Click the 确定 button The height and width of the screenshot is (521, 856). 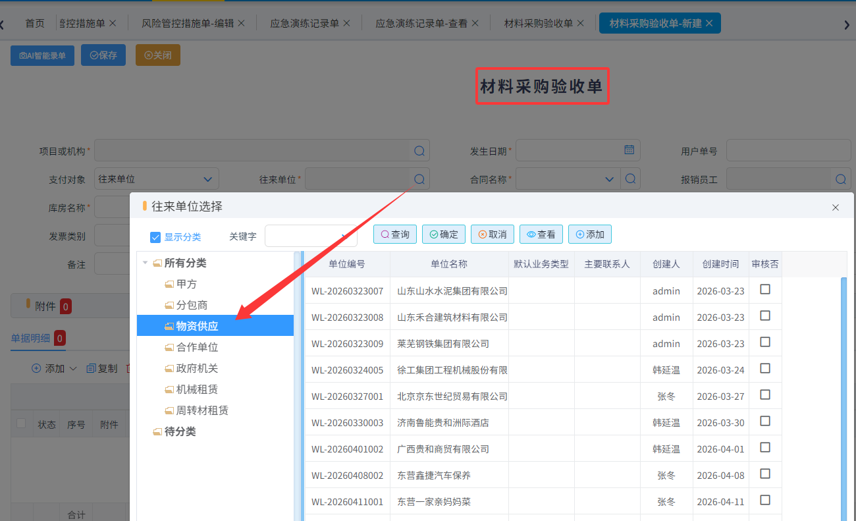tap(444, 234)
